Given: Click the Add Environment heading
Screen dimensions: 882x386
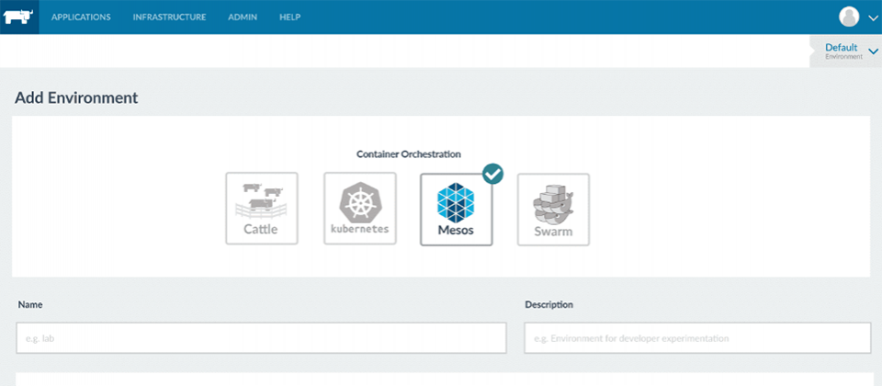Looking at the screenshot, I should point(76,97).
